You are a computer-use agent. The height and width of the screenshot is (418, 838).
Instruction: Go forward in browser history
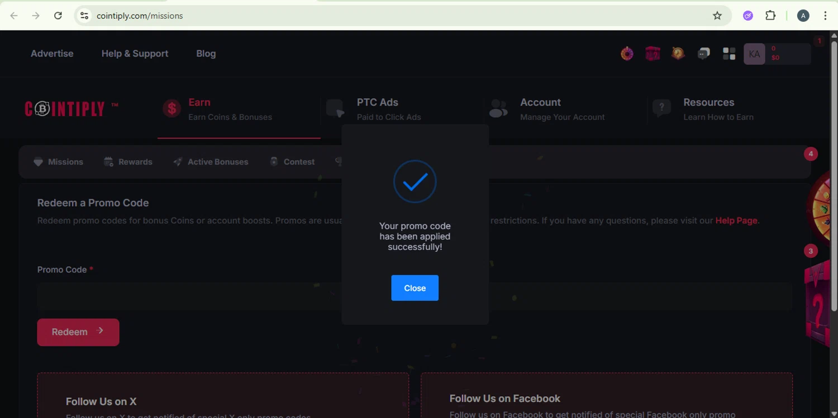[x=36, y=16]
